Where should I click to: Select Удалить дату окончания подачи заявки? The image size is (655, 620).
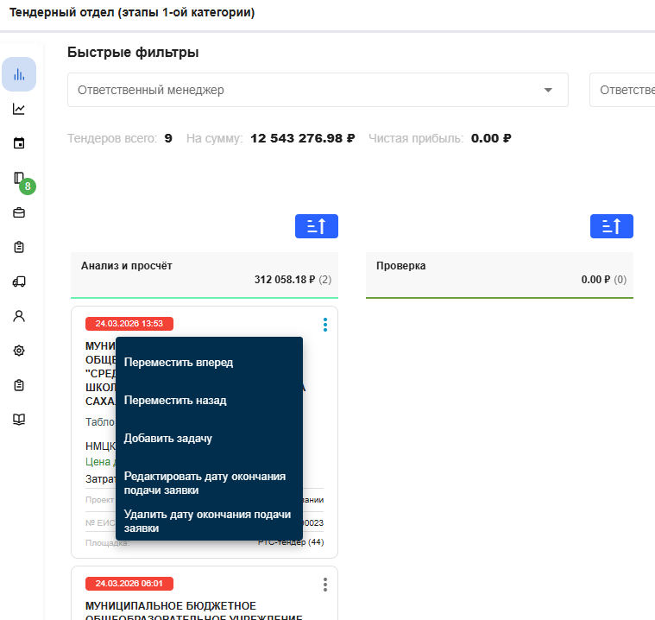point(209,522)
